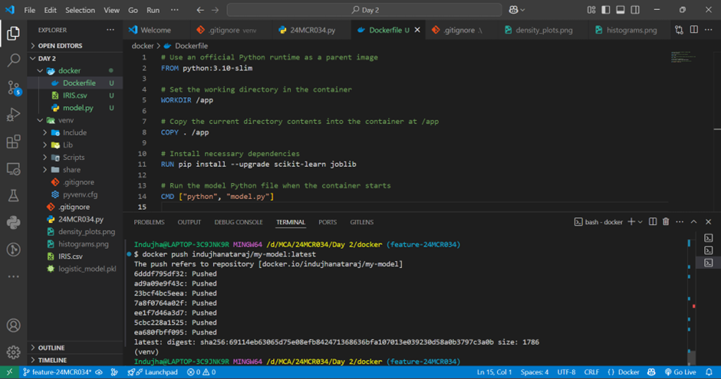
Task: Switch to the Ports panel tab
Action: [x=328, y=222]
